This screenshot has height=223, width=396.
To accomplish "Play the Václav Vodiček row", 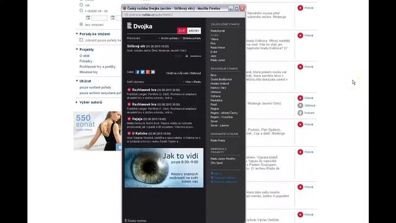I will pos(300,215).
